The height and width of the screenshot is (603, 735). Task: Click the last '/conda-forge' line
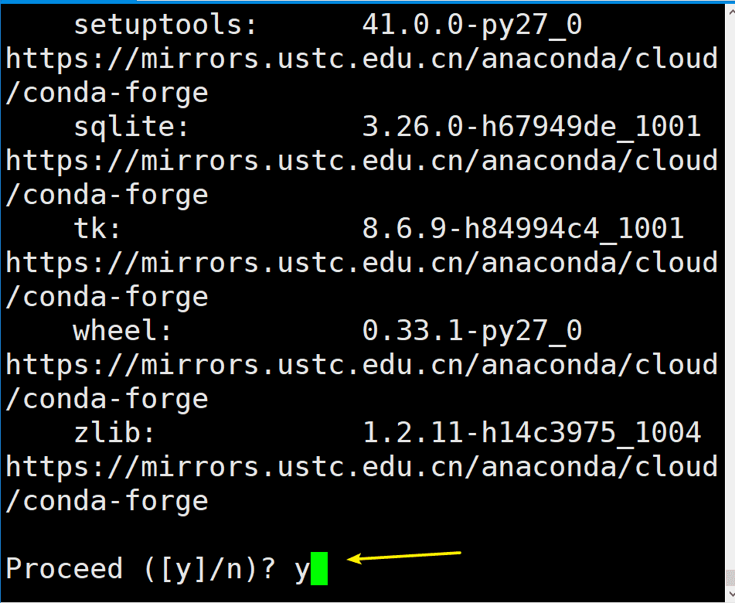click(x=107, y=502)
